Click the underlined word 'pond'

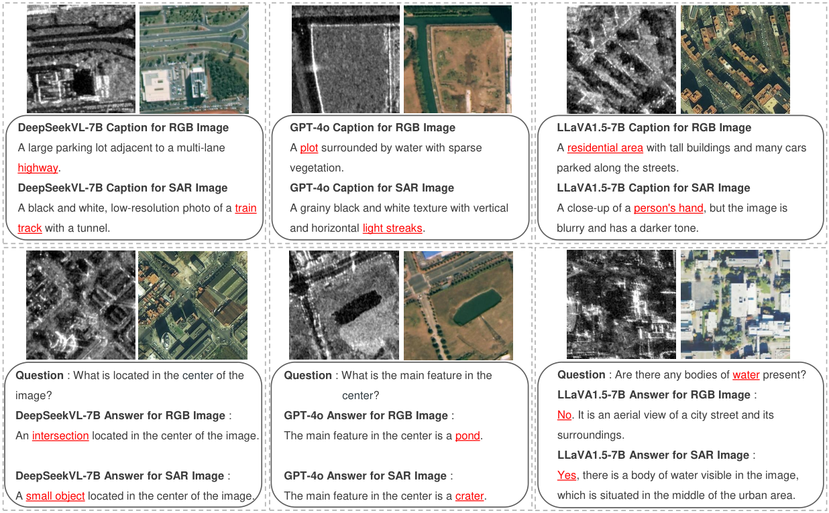coord(467,436)
